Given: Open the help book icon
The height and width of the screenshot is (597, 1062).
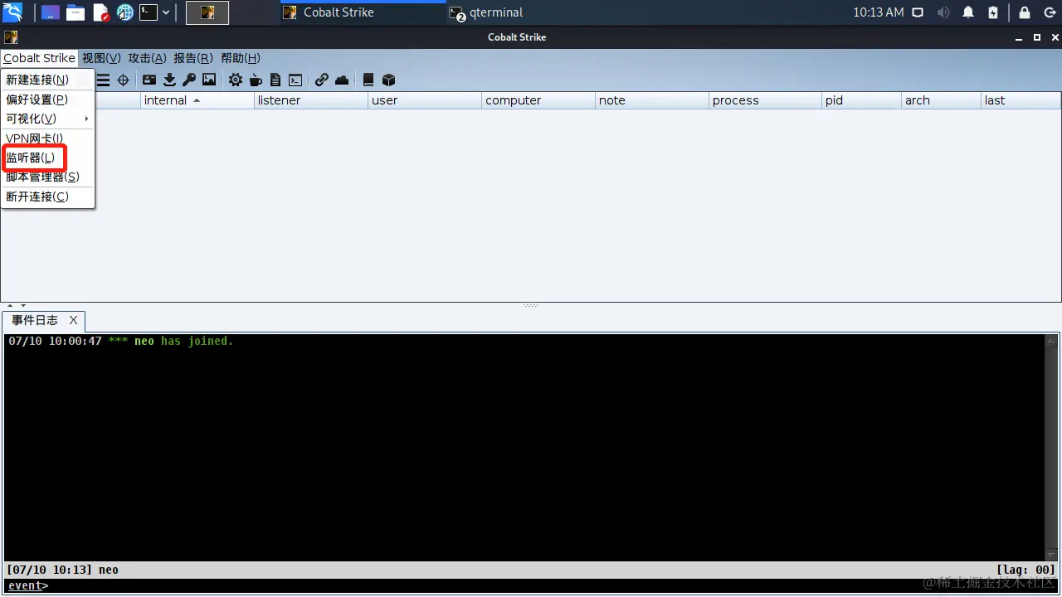Looking at the screenshot, I should point(368,80).
